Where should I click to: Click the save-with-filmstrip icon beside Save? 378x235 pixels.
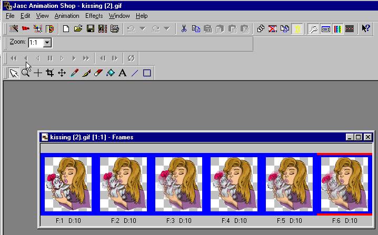click(103, 29)
